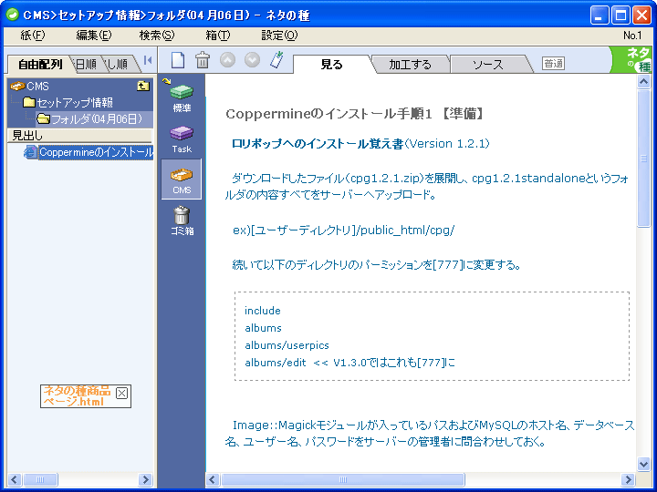Click the line albums/userpics
Image resolution: width=657 pixels, height=492 pixels.
point(287,345)
